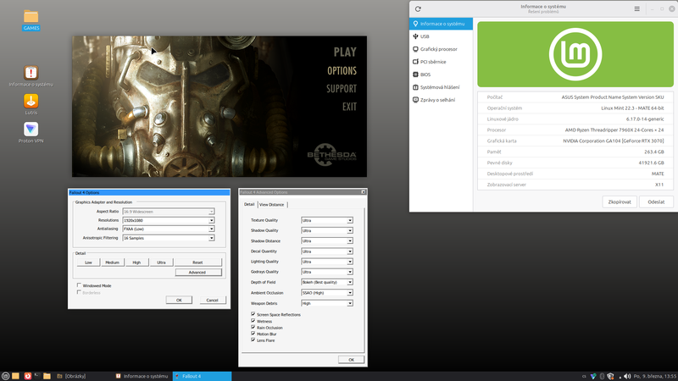
Task: Click OK in Advanced Options dialog
Action: [351, 359]
